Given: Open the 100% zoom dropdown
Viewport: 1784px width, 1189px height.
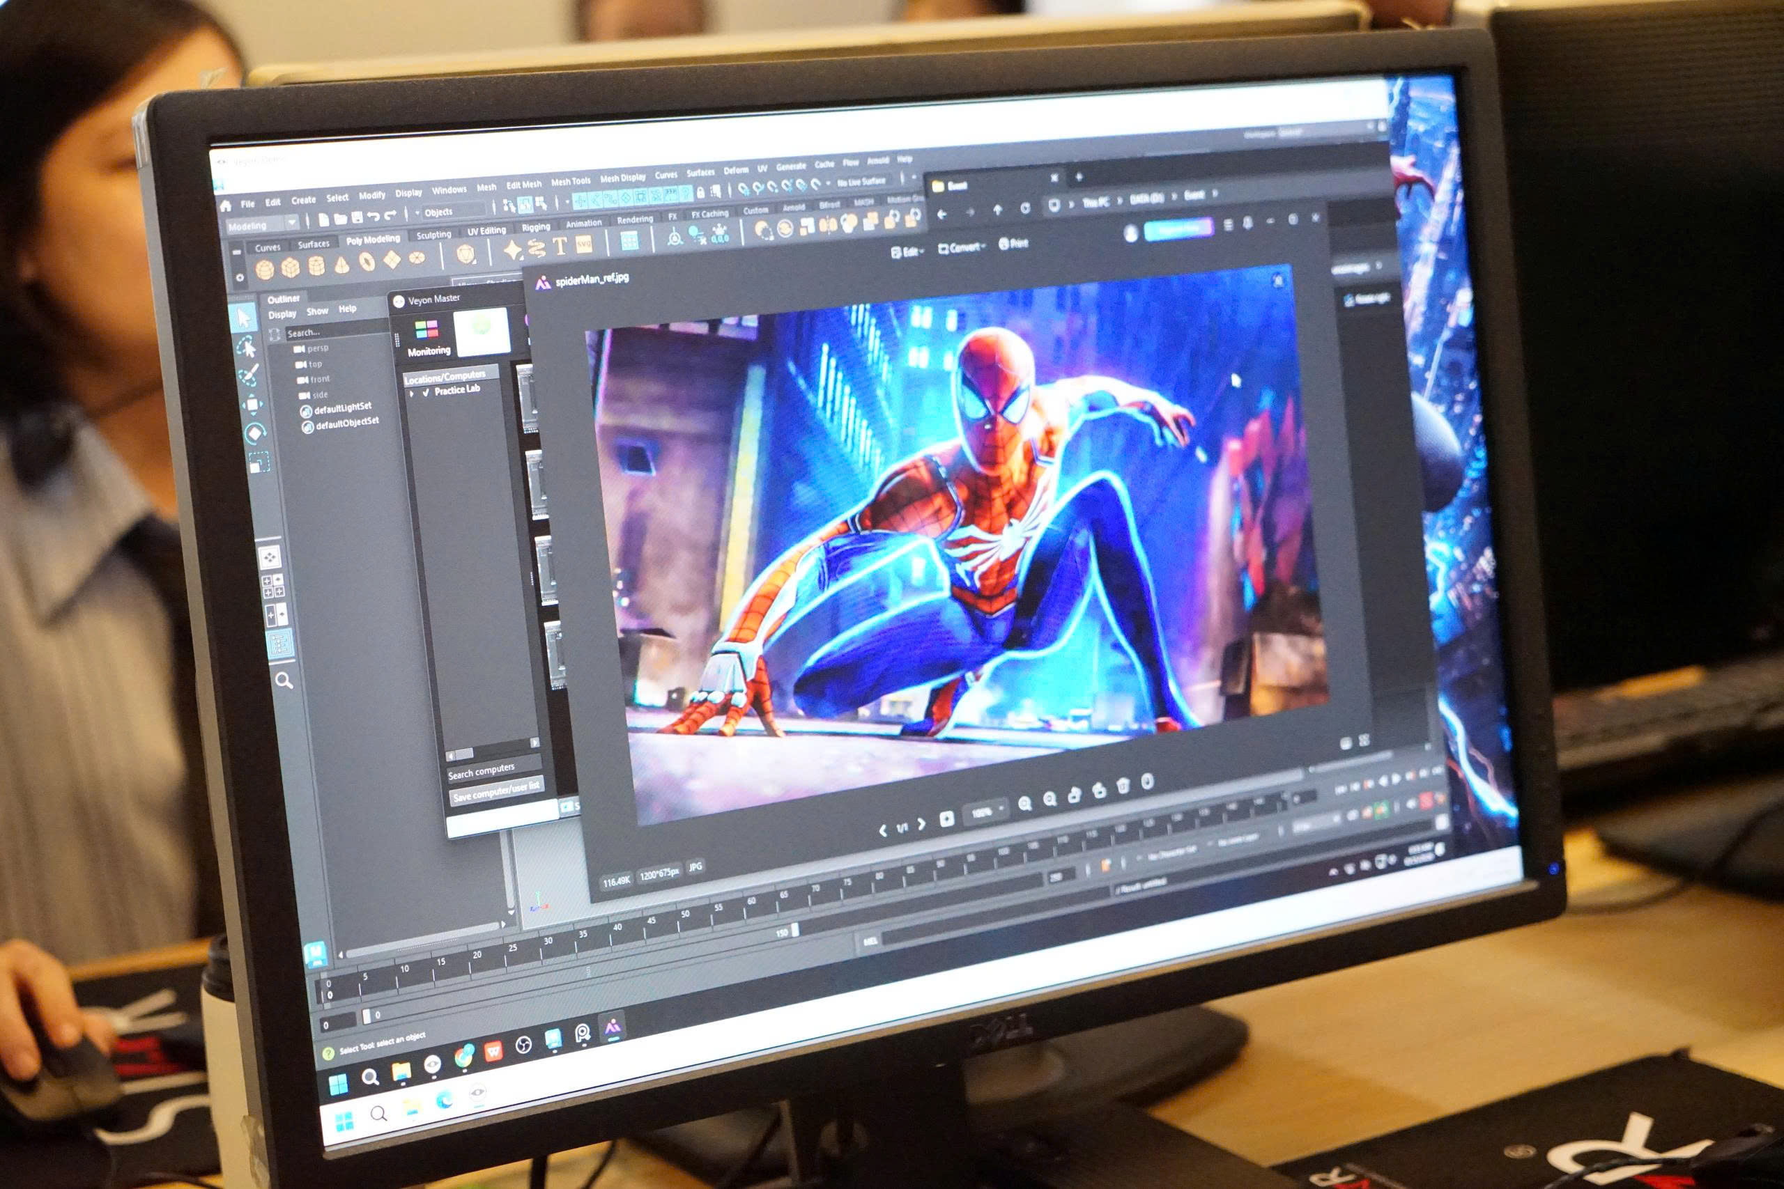Looking at the screenshot, I should click(985, 811).
